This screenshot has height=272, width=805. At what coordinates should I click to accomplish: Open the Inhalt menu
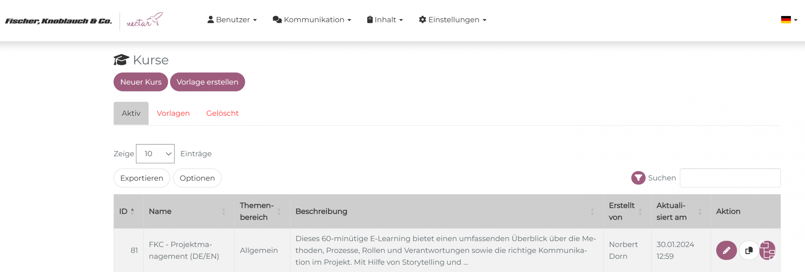click(385, 20)
